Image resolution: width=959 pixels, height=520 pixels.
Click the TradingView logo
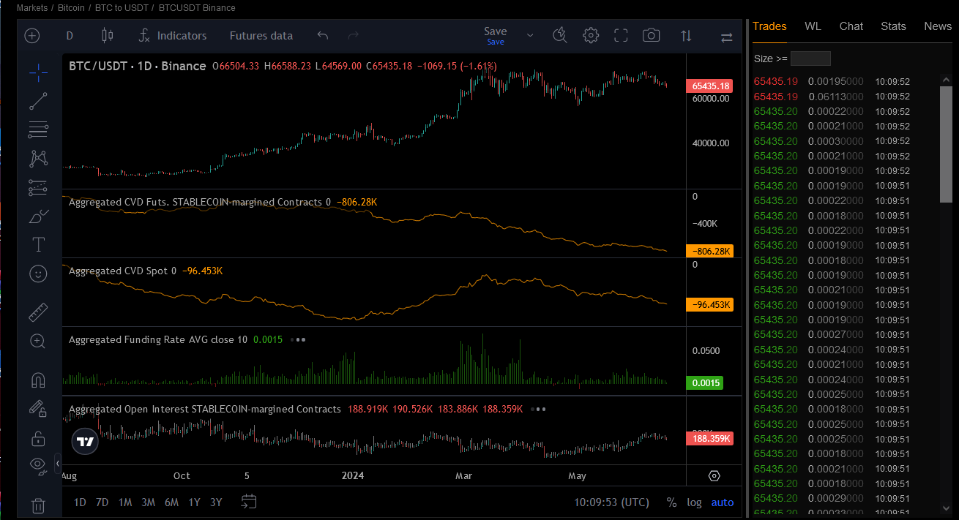click(x=86, y=442)
